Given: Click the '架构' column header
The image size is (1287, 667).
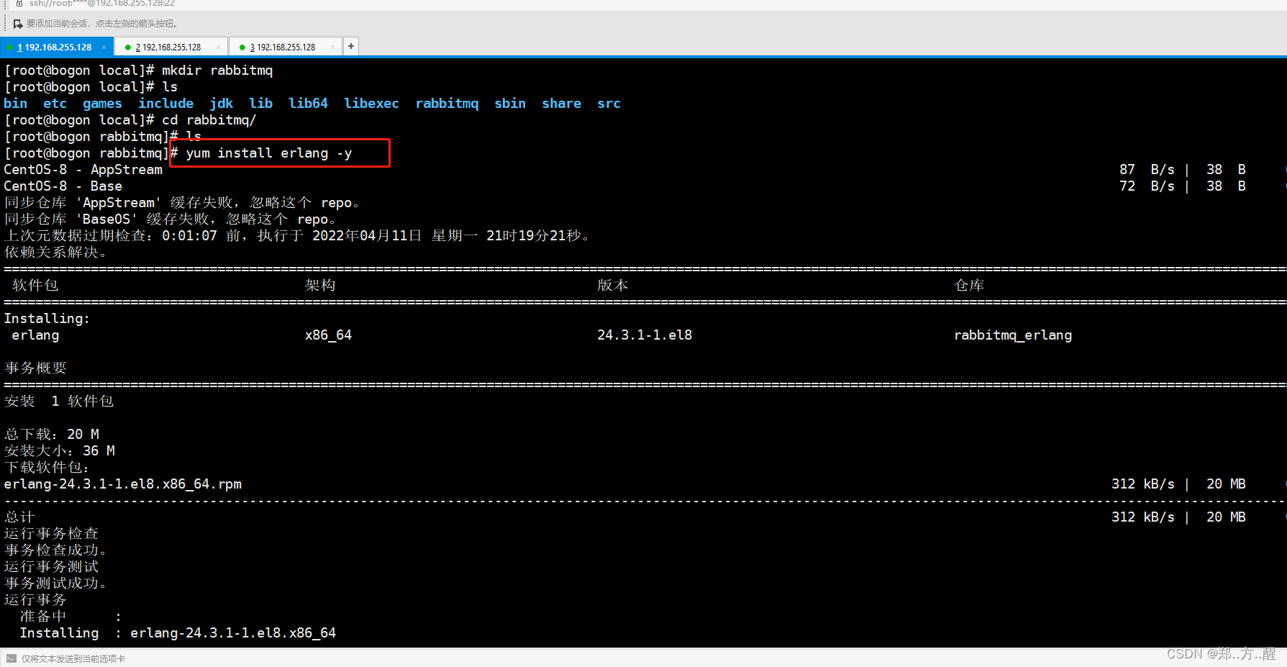Looking at the screenshot, I should click(x=320, y=286).
